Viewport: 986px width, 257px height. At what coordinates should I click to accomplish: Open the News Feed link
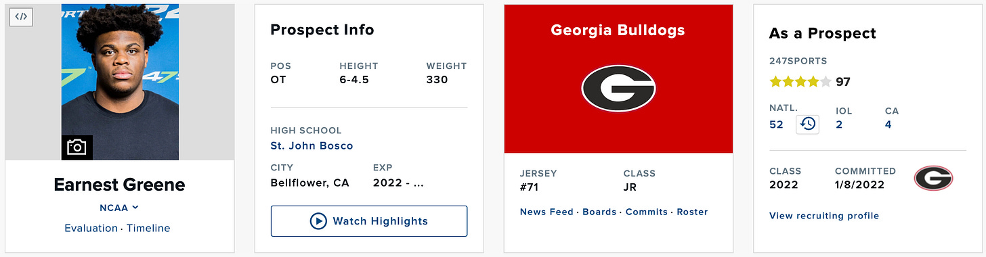(x=546, y=212)
